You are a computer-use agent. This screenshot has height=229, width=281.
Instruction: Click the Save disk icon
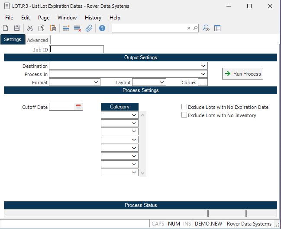click(16, 28)
